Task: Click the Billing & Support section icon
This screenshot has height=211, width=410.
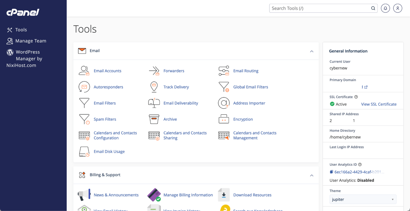Action: pyautogui.click(x=82, y=175)
